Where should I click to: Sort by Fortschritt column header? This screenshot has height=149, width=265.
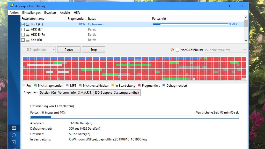pos(197,19)
